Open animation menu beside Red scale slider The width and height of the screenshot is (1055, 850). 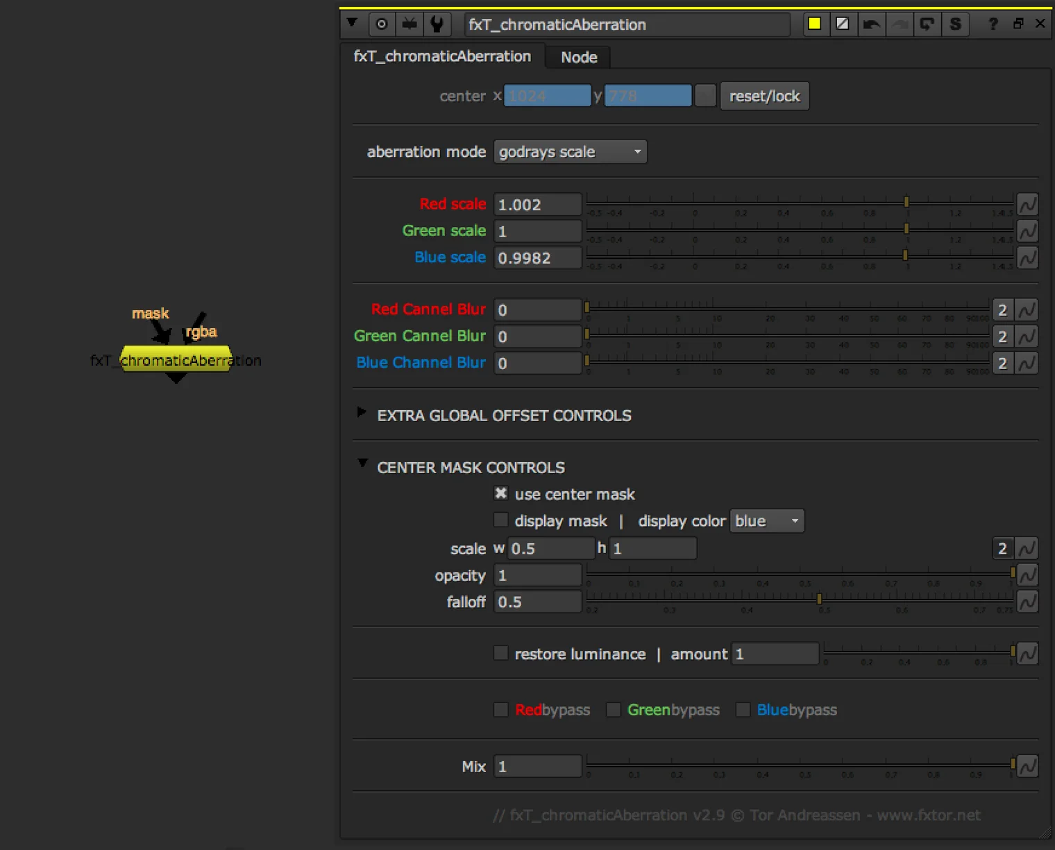(x=1028, y=203)
